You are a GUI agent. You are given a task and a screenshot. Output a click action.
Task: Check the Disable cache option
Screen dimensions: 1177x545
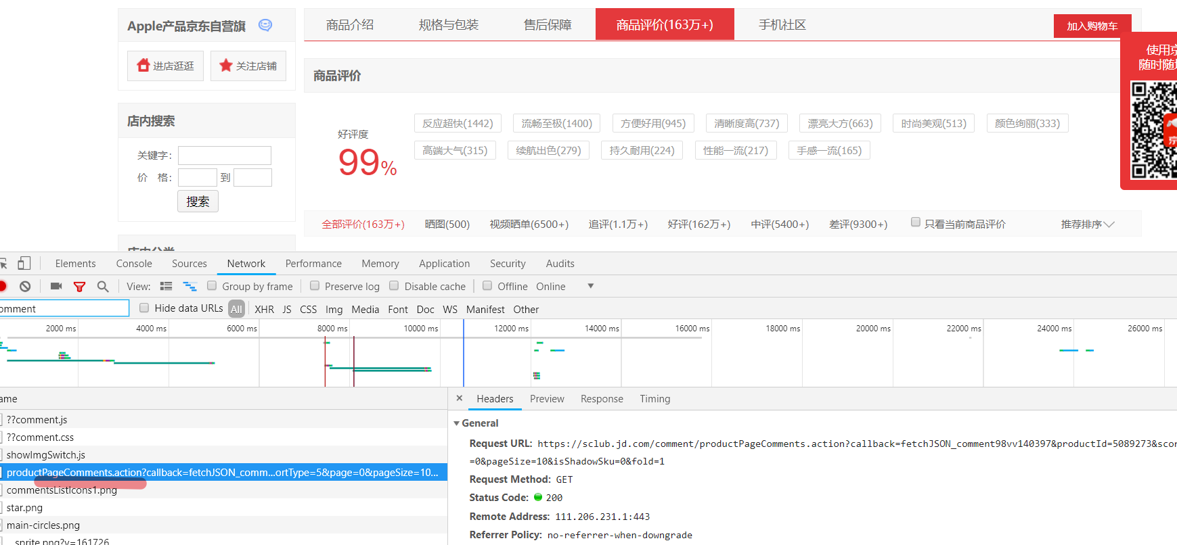pyautogui.click(x=394, y=286)
